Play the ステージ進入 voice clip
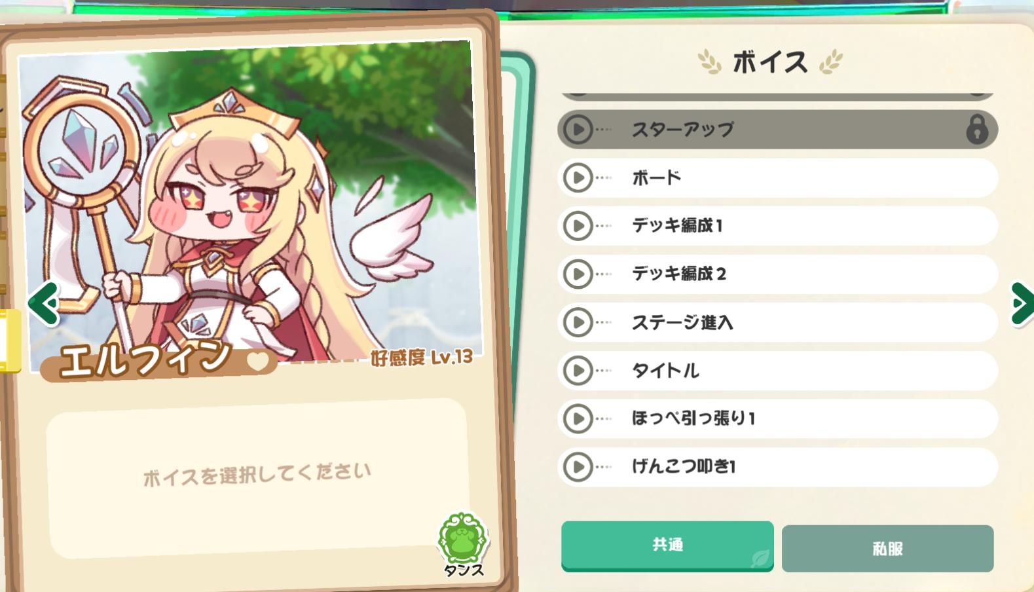The height and width of the screenshot is (592, 1034). coord(578,322)
